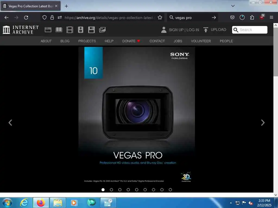Show hidden system tray icons
Image resolution: width=278 pixels, height=208 pixels.
point(231,203)
